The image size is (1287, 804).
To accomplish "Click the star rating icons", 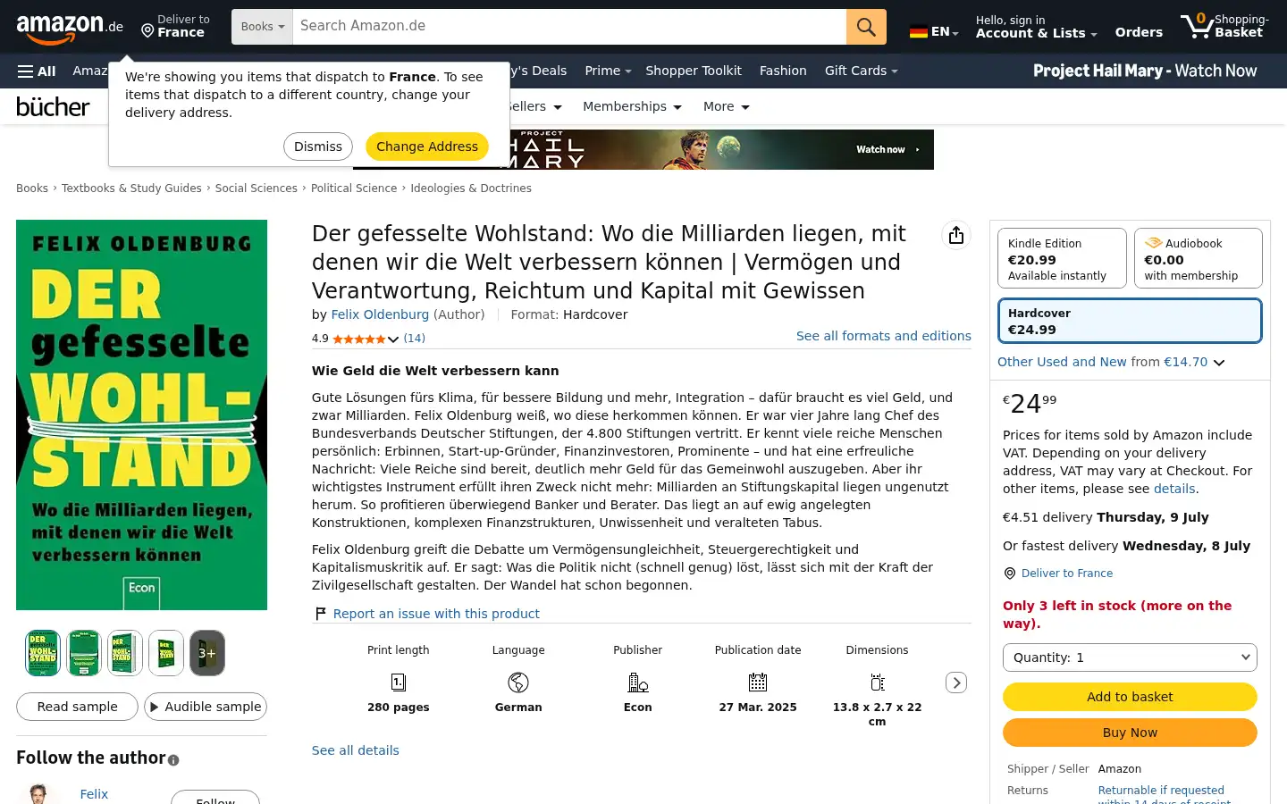I will pyautogui.click(x=359, y=339).
